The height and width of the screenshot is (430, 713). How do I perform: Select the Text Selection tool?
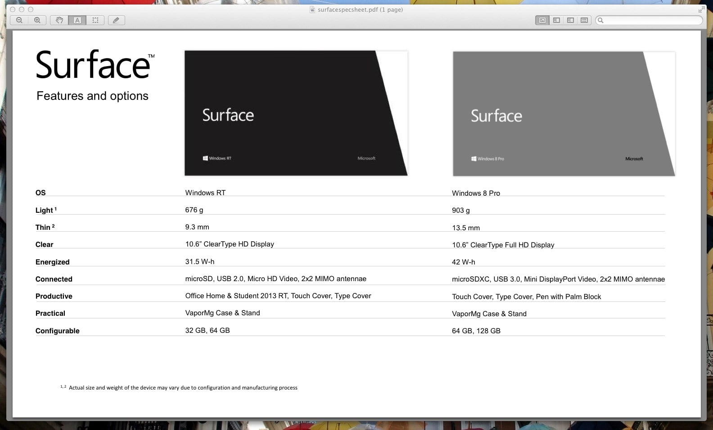(x=77, y=20)
